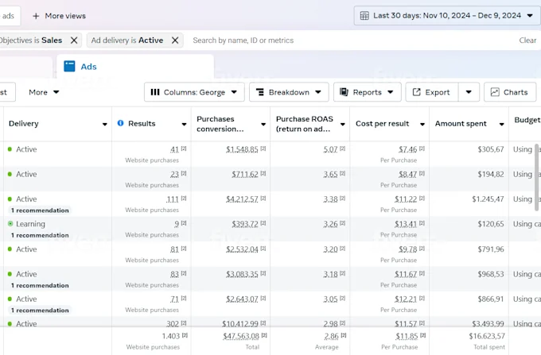Screen dimensions: 541x355
Task: Click the 3.65 ROAS value
Action: [330, 174]
